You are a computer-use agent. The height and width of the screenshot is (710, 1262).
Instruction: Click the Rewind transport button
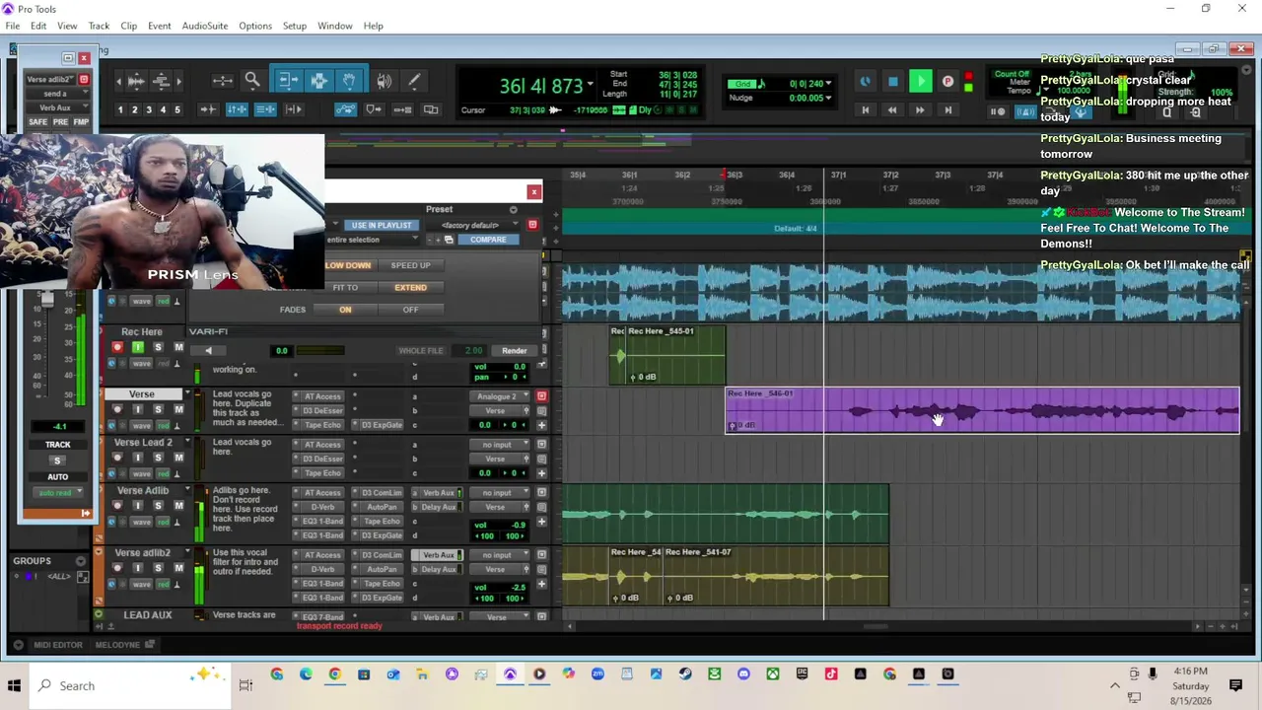892,110
